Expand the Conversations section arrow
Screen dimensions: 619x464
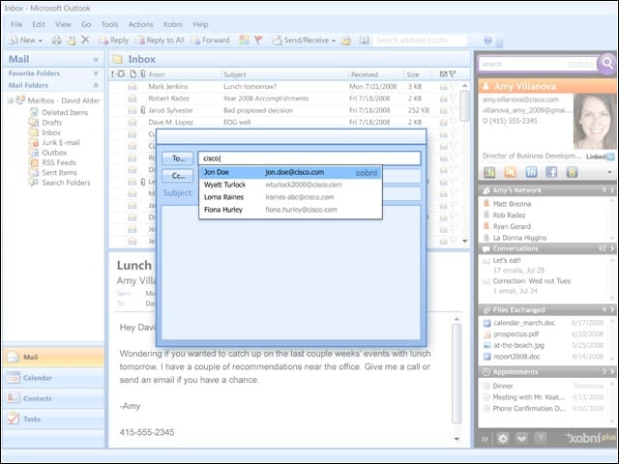[612, 248]
